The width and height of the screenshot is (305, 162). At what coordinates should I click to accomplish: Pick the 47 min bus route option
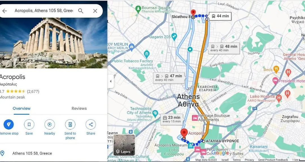click(169, 78)
